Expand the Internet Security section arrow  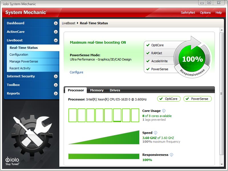point(56,76)
